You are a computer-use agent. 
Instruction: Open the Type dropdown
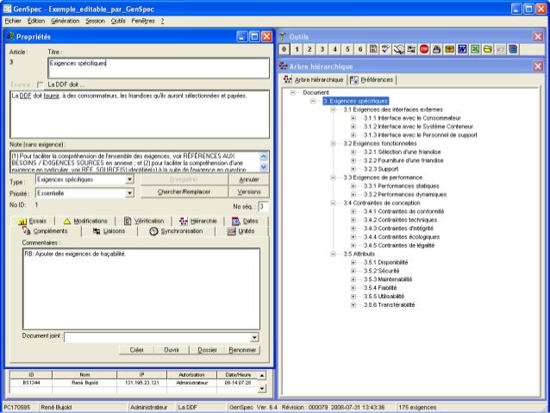(x=130, y=179)
